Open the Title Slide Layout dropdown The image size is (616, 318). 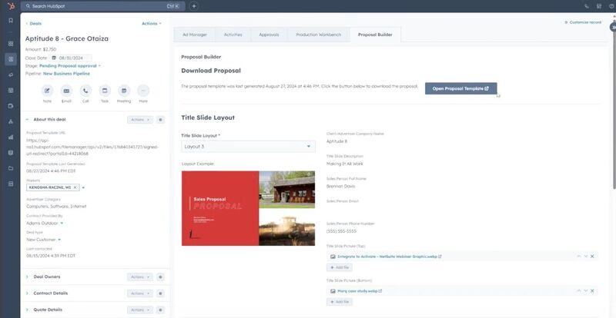[248, 146]
